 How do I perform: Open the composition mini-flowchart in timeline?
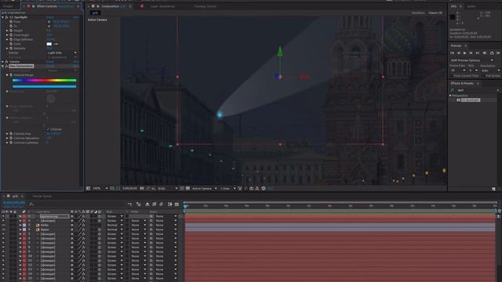[x=129, y=204]
